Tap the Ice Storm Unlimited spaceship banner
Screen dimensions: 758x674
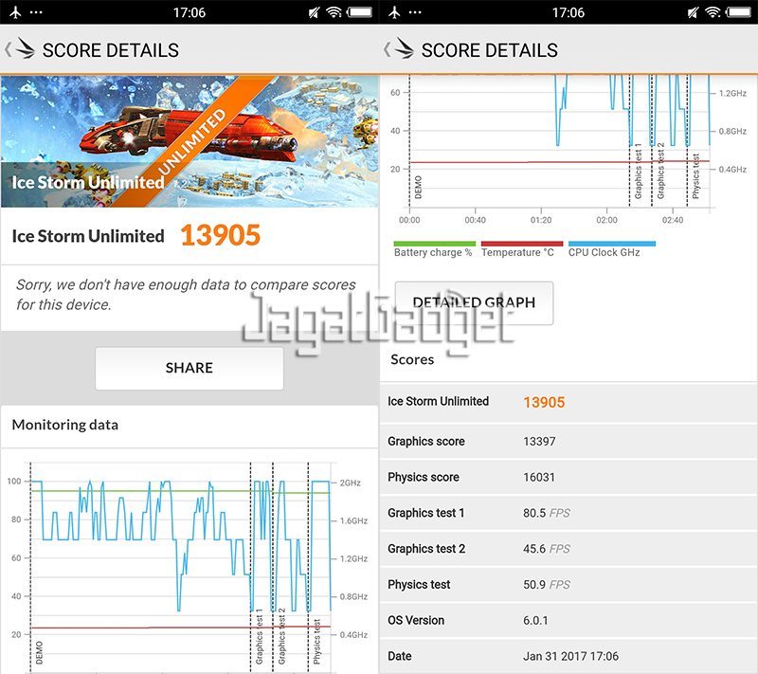click(189, 140)
